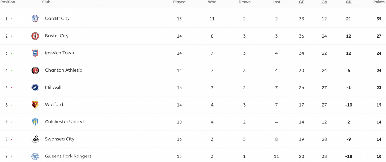Click the Bristol City club crest
The image size is (386, 162).
click(35, 36)
